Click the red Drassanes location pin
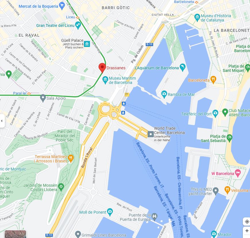 point(102,68)
